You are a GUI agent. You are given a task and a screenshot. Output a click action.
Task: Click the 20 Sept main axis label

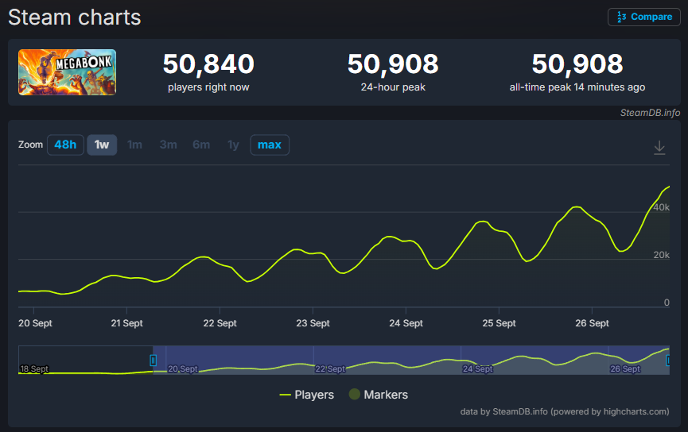tap(35, 323)
